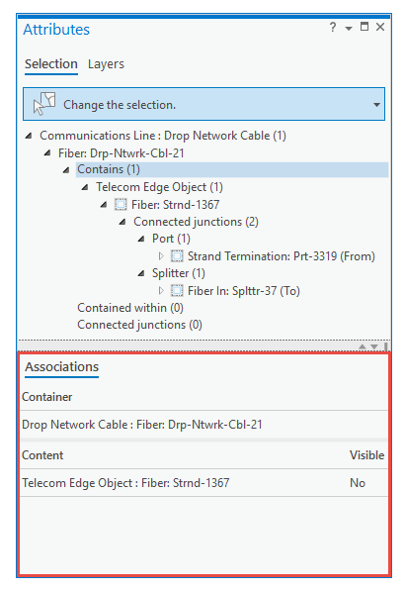This screenshot has width=405, height=590.
Task: Expand the Strand Termination Prt-3319 node
Action: 161,256
